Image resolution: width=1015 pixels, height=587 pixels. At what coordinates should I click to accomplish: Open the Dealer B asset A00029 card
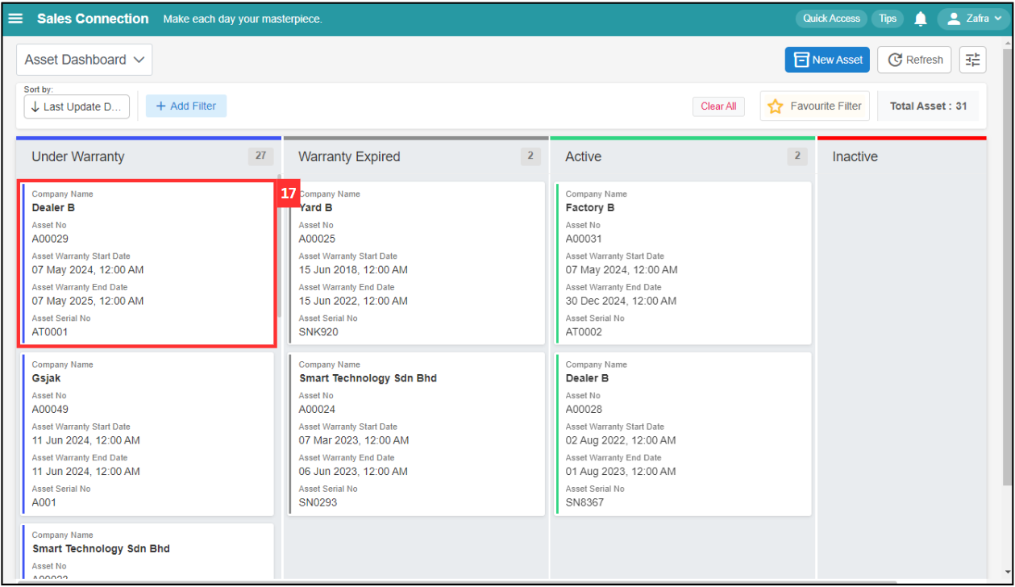(x=148, y=264)
